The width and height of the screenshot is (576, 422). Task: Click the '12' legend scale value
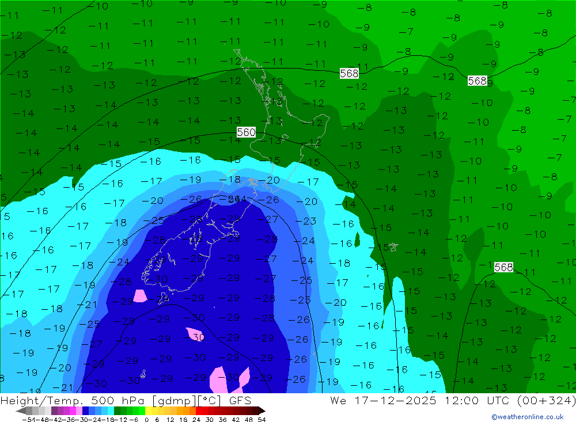coord(170,420)
